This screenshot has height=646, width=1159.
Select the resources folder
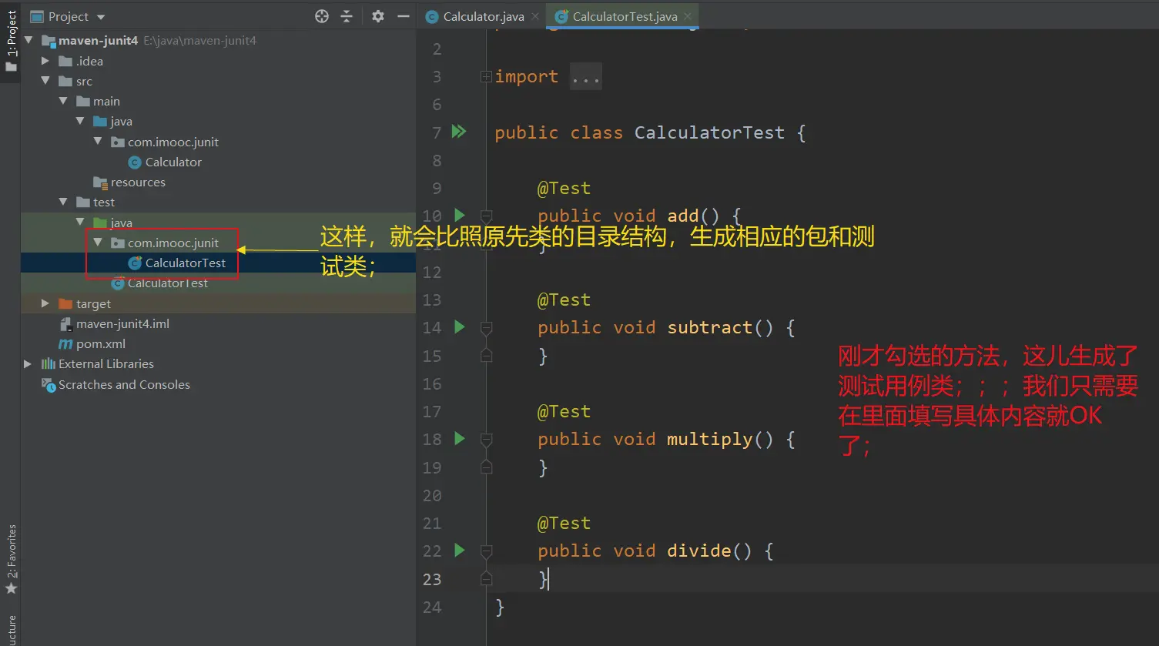138,182
